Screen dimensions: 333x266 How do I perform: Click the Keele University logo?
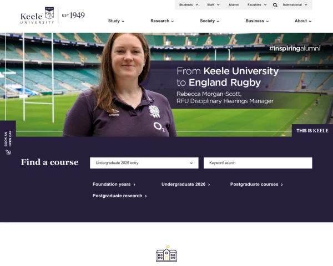37,16
